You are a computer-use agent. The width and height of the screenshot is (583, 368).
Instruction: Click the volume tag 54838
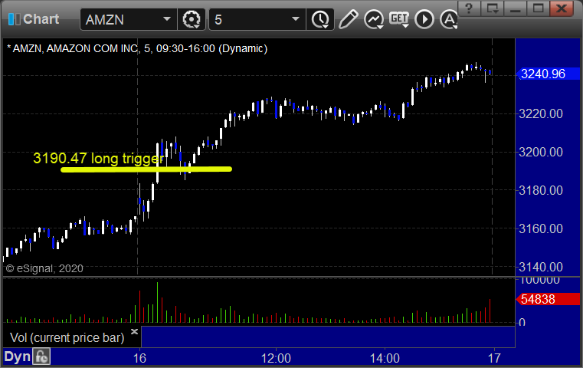click(548, 299)
